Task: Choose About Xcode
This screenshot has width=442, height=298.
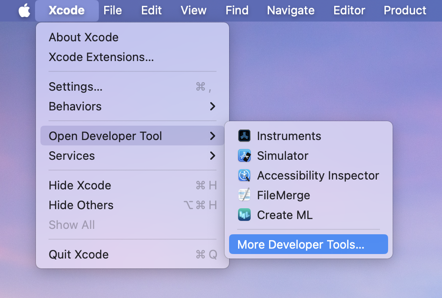Action: click(84, 37)
